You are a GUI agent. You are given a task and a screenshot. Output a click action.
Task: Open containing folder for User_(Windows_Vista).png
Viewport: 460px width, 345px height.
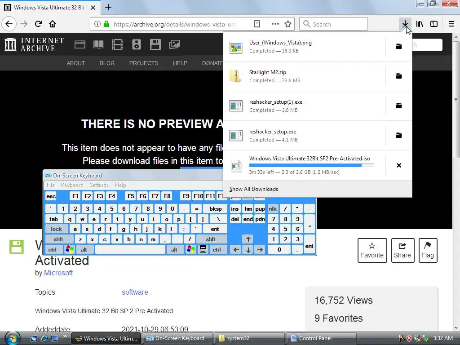point(399,46)
